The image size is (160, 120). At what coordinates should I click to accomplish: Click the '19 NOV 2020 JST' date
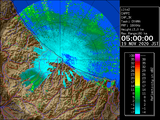tap(140, 44)
